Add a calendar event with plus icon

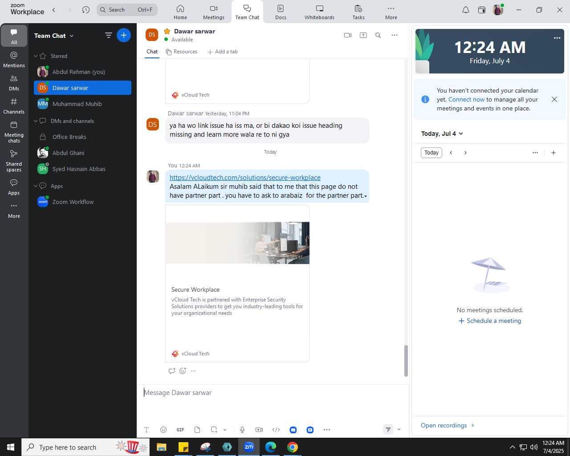[554, 153]
